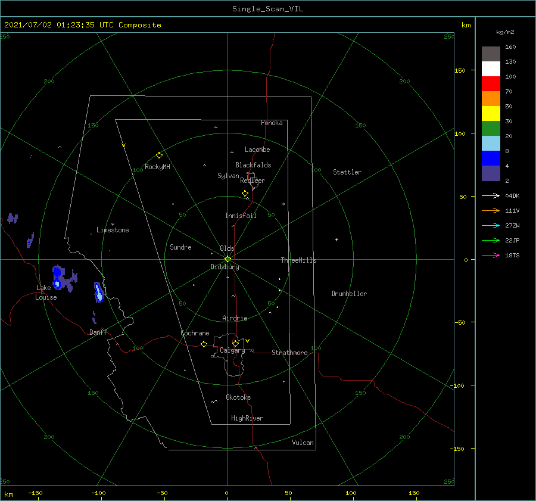Image resolution: width=536 pixels, height=501 pixels.
Task: Click the Ponoka label
Action: tap(272, 123)
